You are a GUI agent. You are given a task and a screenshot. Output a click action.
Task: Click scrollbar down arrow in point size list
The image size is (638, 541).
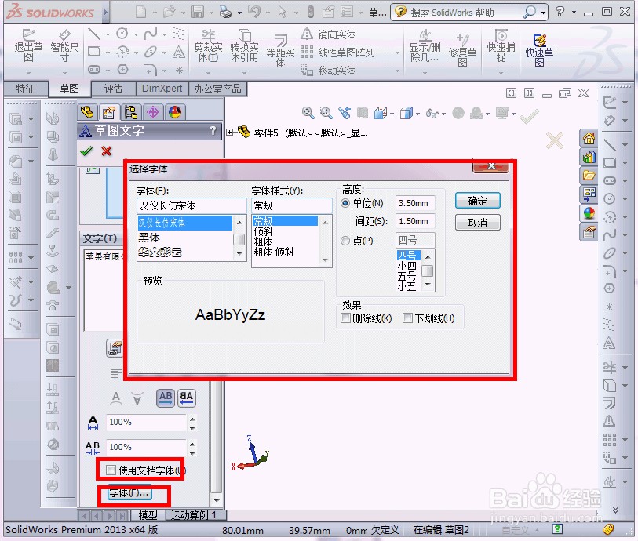click(428, 285)
